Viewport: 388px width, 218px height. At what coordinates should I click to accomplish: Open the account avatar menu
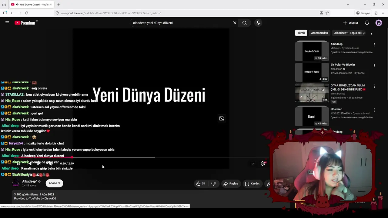(x=379, y=23)
